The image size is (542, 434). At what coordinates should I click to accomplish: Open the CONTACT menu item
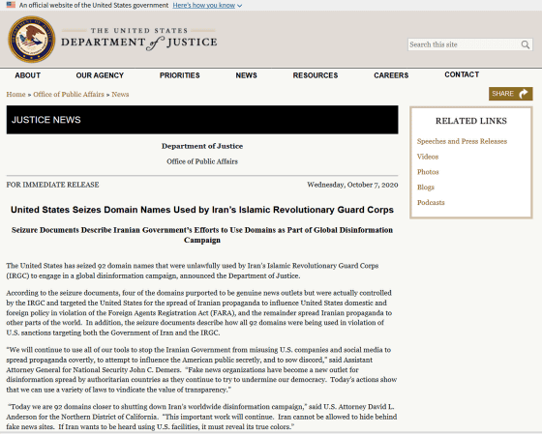[462, 74]
